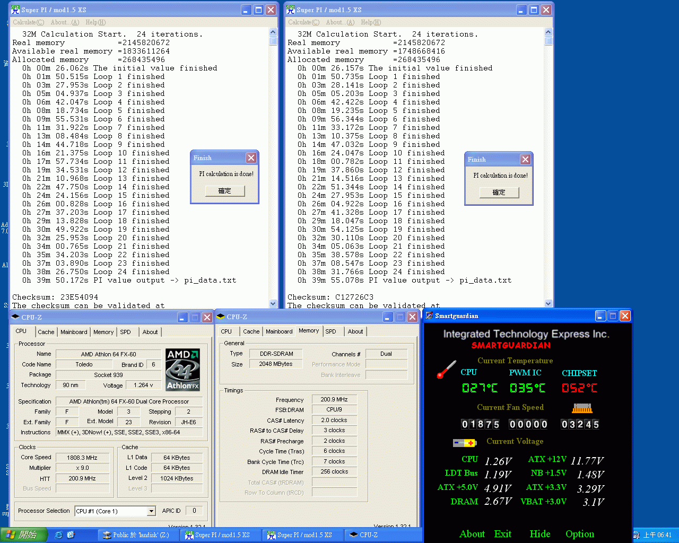Click the second quick launch icon
The width and height of the screenshot is (679, 543).
71,535
